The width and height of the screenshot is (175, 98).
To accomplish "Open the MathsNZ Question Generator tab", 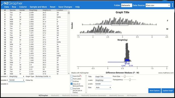I will (94, 96).
